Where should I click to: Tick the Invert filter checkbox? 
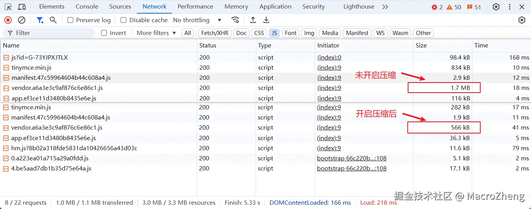click(104, 33)
